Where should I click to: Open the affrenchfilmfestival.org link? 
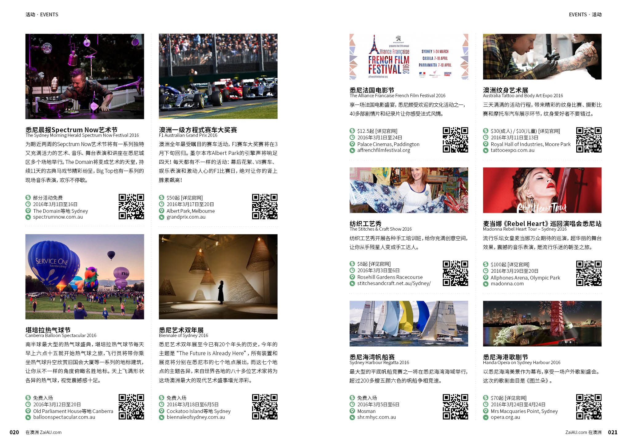[384, 150]
